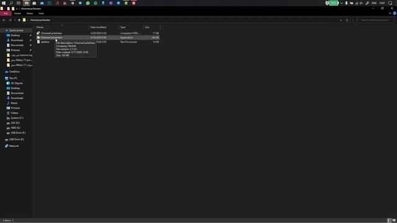Image resolution: width=397 pixels, height=223 pixels.
Task: Open the View ribbon tab
Action: click(x=41, y=14)
